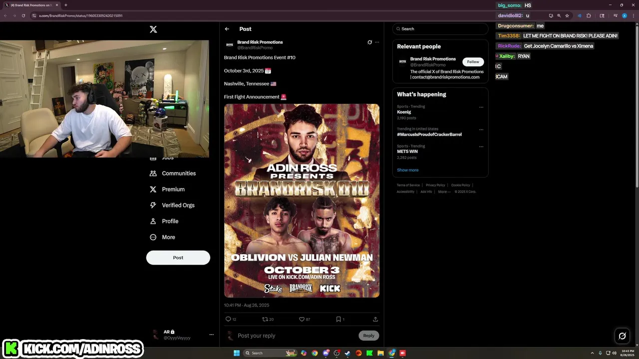Open Privacy Policy footer link
Viewport: 639px width, 359px height.
point(435,185)
